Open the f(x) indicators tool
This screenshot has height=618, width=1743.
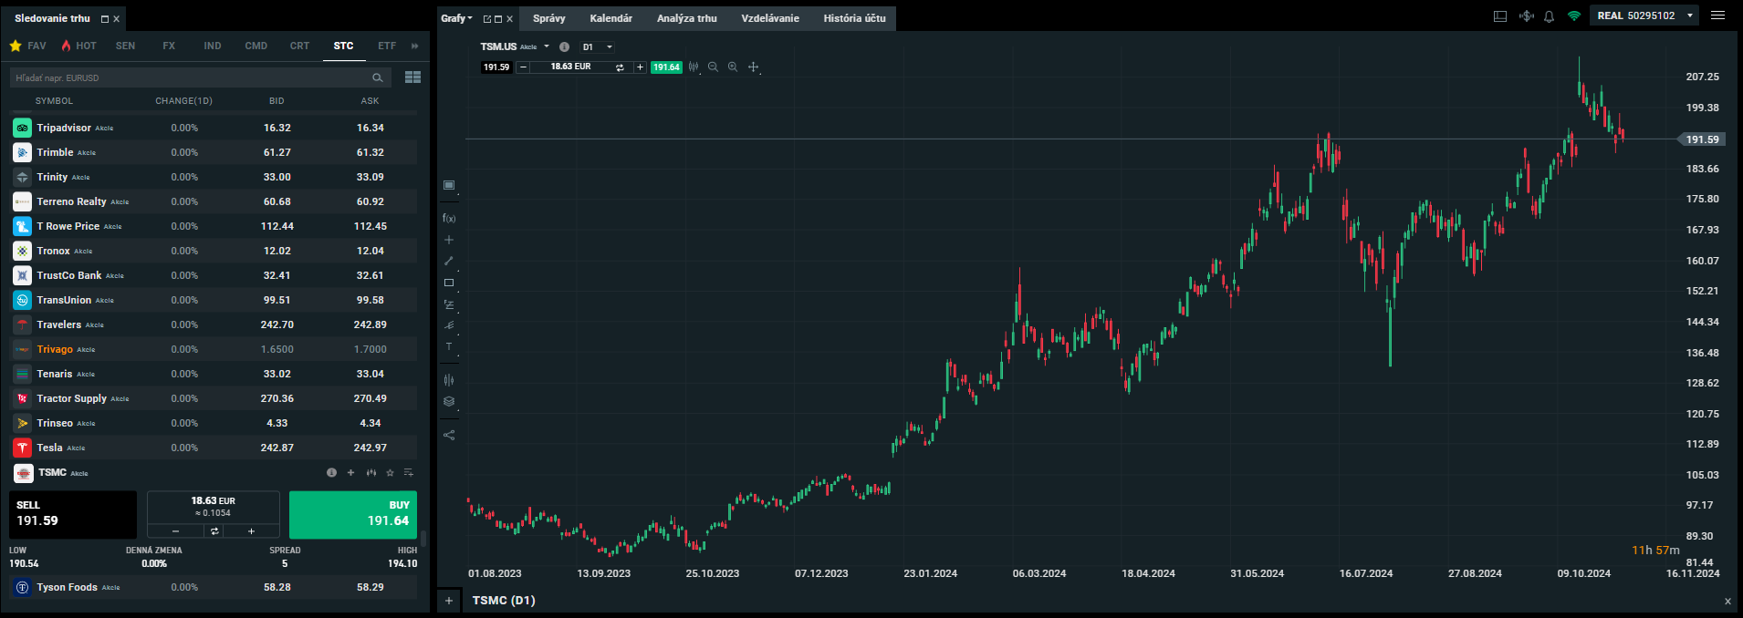point(449,219)
